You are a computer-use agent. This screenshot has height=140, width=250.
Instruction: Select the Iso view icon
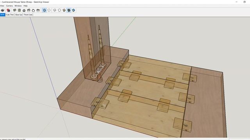[15, 10]
